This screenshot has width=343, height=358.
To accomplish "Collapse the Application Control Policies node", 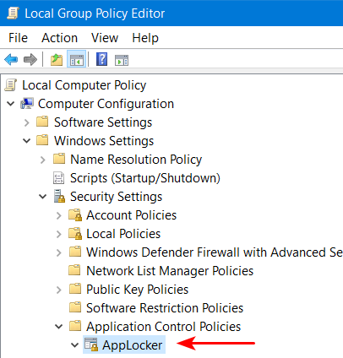I will pos(59,327).
